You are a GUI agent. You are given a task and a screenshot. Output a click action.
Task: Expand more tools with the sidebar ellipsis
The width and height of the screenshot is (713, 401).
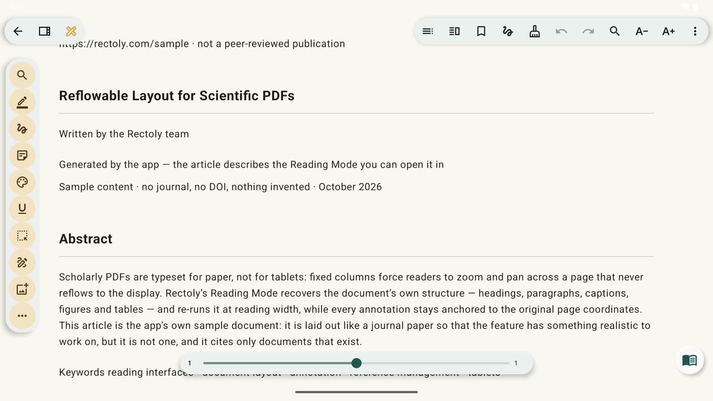pyautogui.click(x=22, y=316)
